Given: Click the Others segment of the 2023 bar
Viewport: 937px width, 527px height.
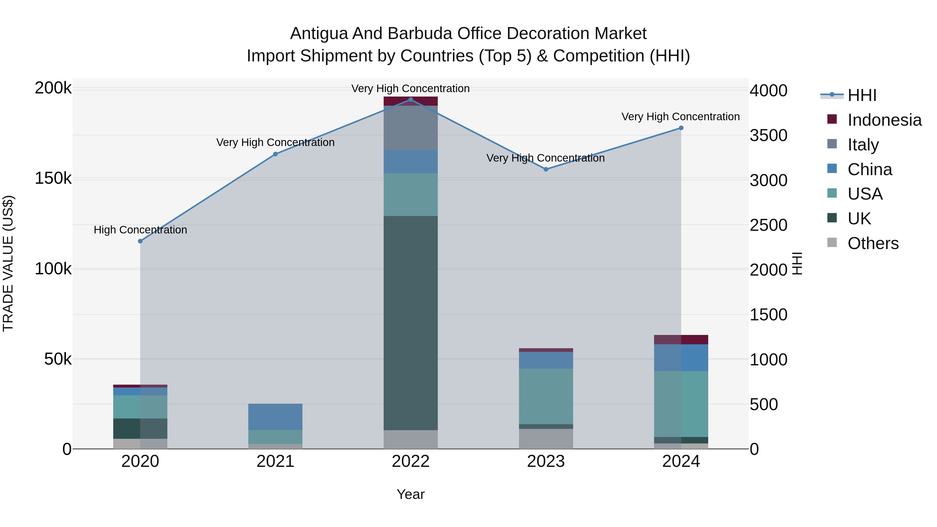Looking at the screenshot, I should 546,439.
